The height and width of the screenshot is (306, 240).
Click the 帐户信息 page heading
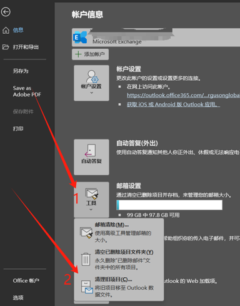click(x=87, y=14)
